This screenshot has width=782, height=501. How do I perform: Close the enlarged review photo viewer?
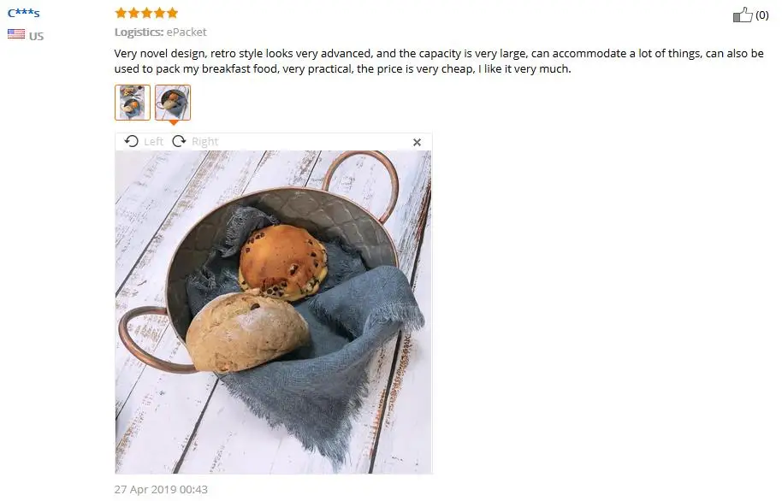coord(417,143)
